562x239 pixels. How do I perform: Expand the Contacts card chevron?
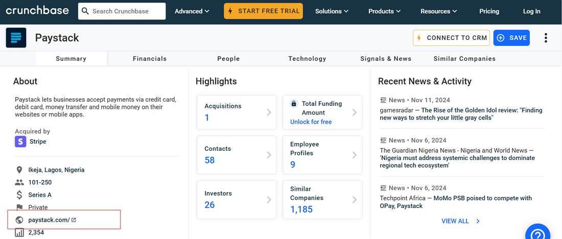(269, 155)
